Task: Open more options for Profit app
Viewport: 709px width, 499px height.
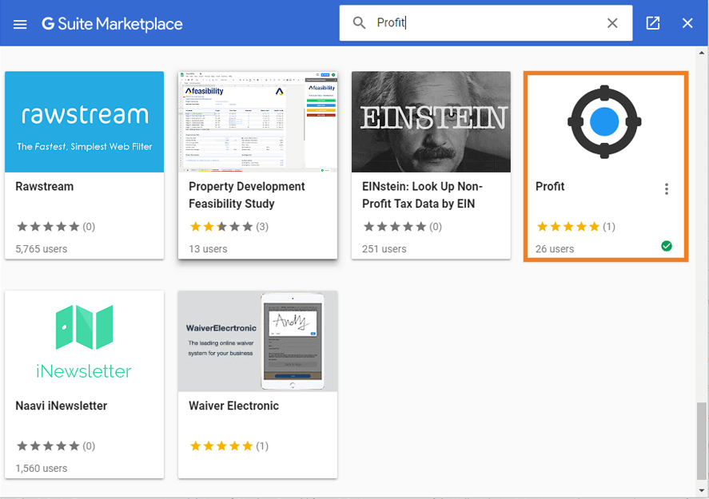Action: 667,188
